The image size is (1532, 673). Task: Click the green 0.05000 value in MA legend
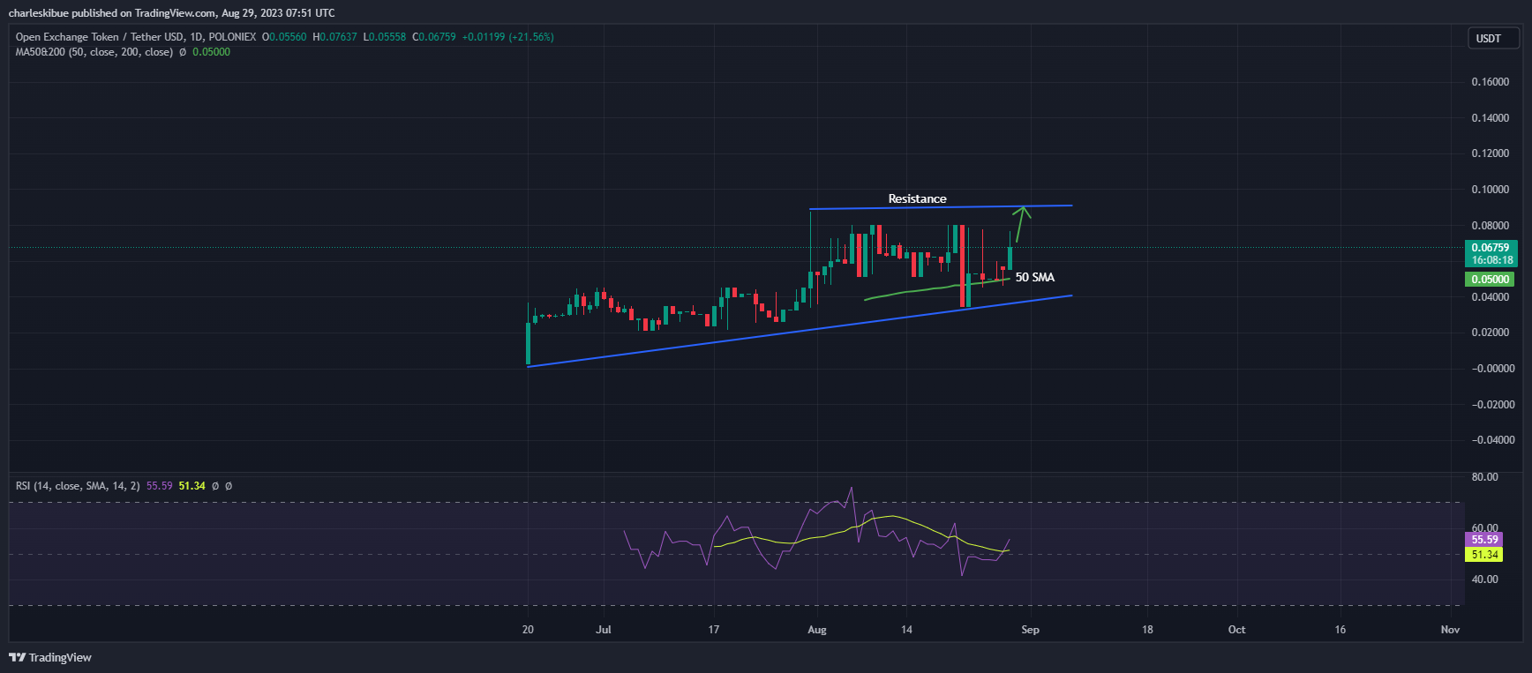pyautogui.click(x=211, y=52)
